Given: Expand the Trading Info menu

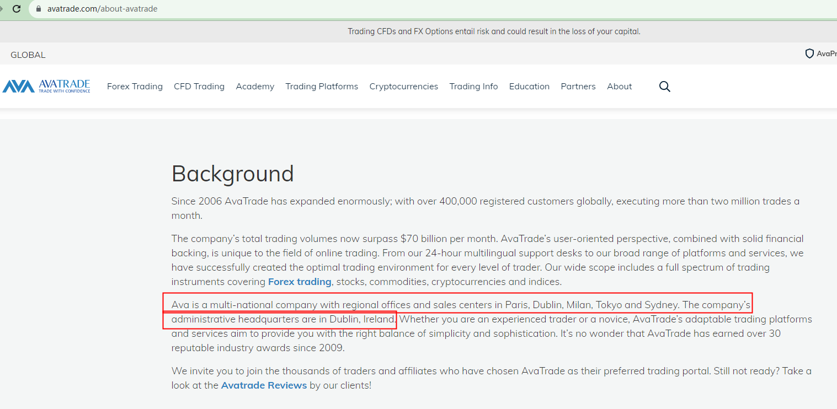Looking at the screenshot, I should tap(473, 87).
